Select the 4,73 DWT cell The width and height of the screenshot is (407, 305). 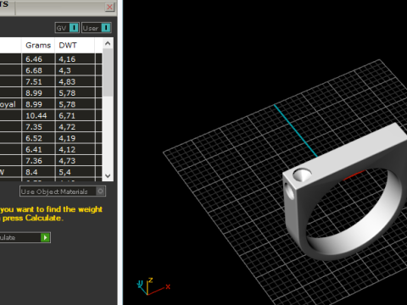point(75,161)
